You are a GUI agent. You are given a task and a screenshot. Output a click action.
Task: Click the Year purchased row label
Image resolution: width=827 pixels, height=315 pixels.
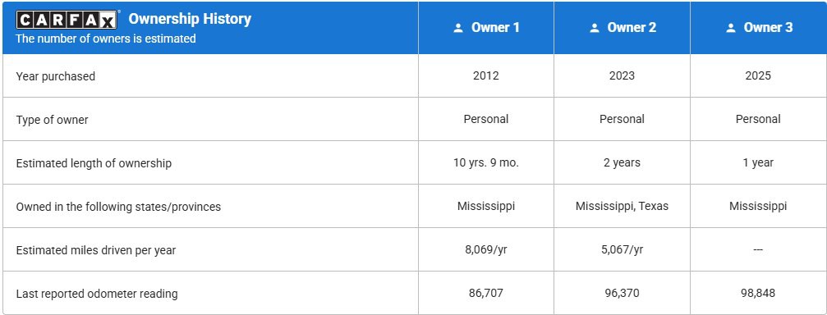pyautogui.click(x=55, y=76)
